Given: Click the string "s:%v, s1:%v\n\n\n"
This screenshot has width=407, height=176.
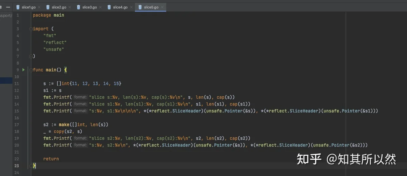Looking at the screenshot, I should click(114, 111).
